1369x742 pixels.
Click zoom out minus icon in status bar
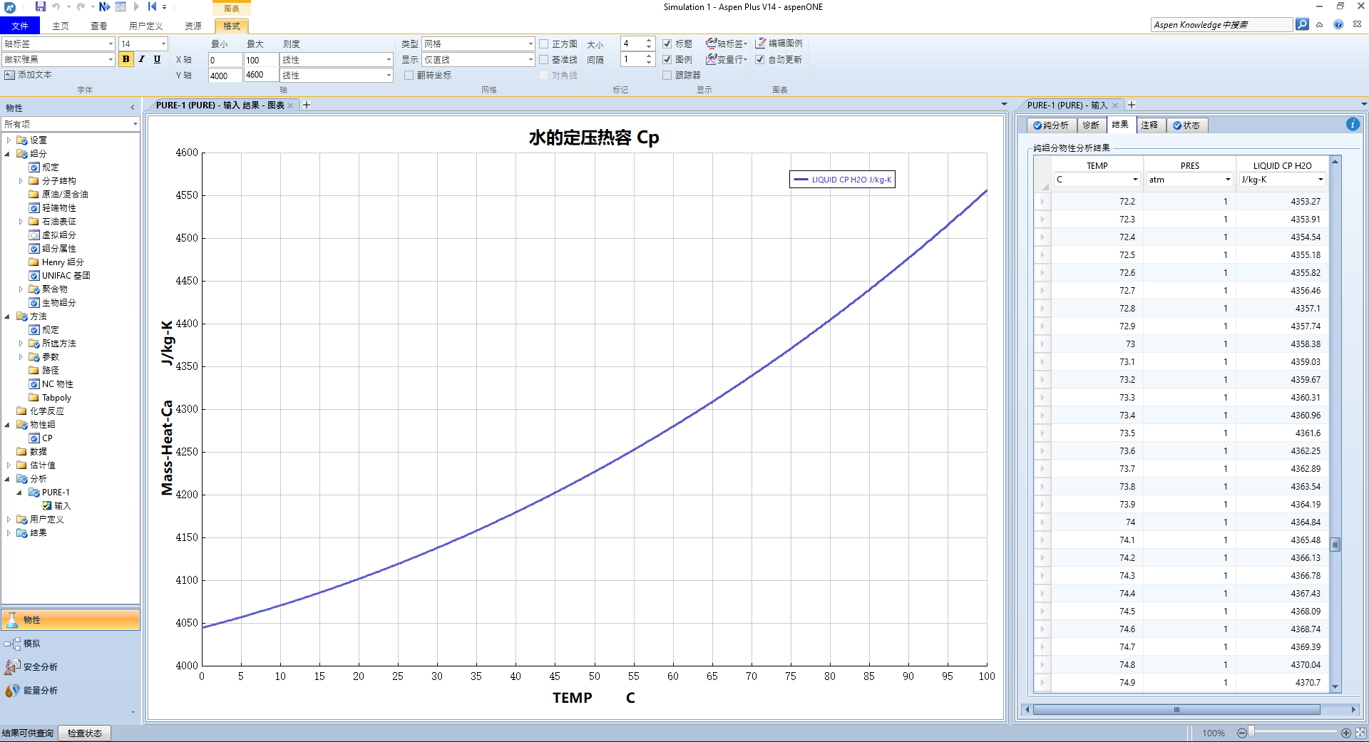pos(1241,733)
